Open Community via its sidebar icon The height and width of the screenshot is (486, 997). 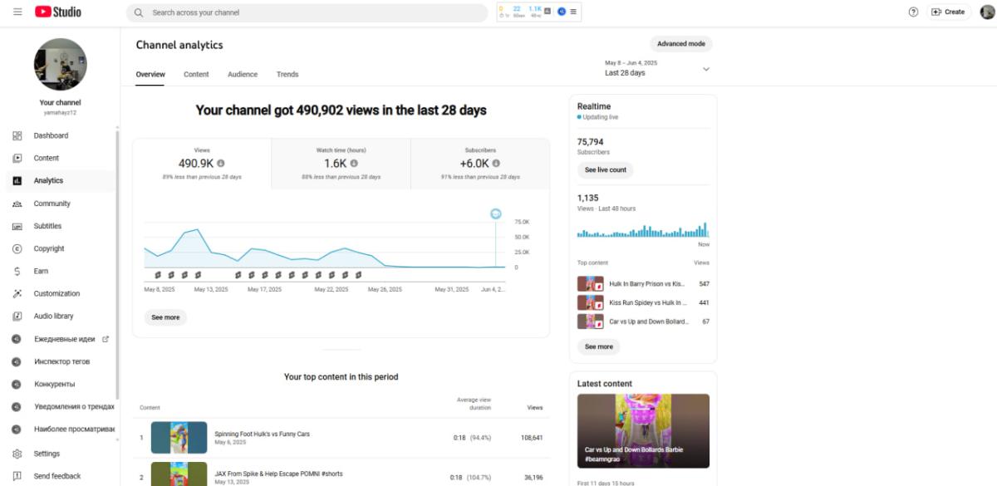click(x=17, y=204)
